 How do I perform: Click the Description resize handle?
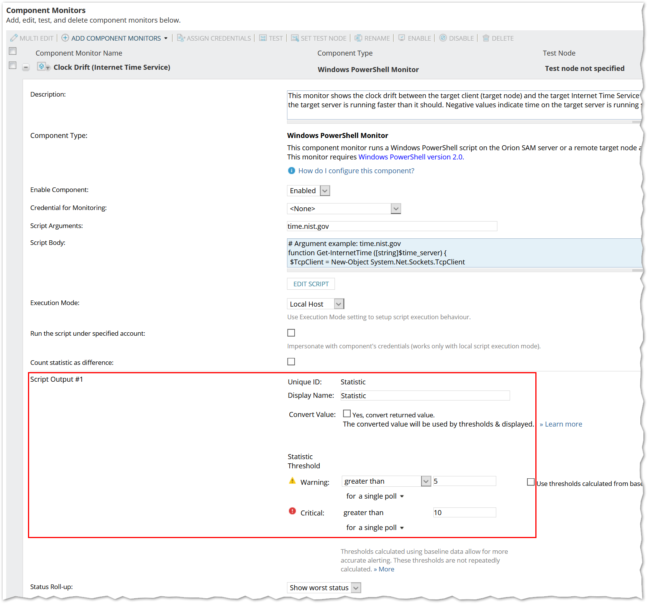coord(637,122)
